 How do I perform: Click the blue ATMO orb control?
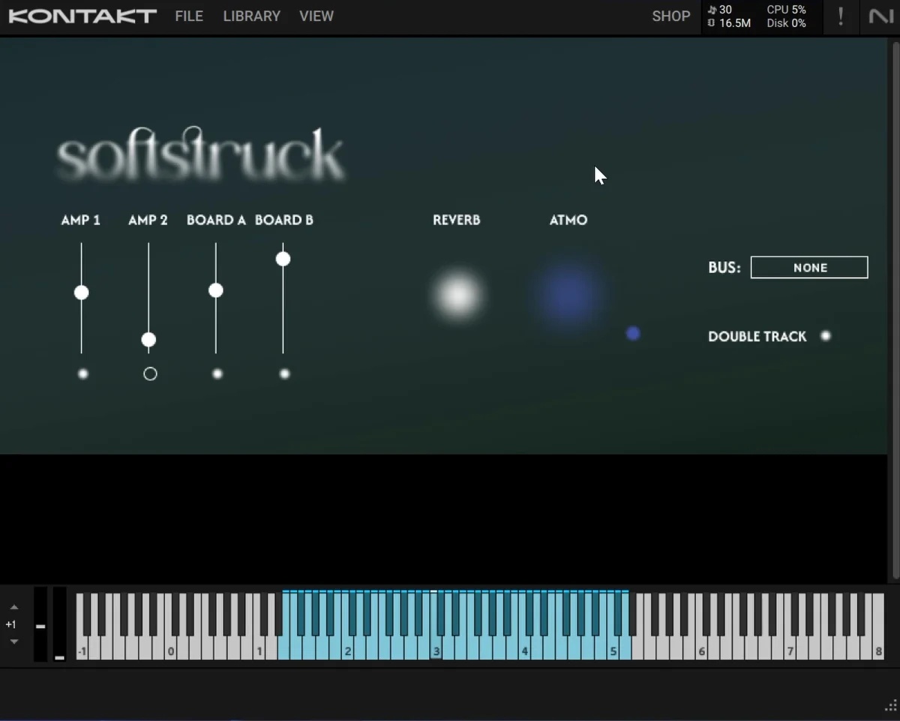(568, 294)
